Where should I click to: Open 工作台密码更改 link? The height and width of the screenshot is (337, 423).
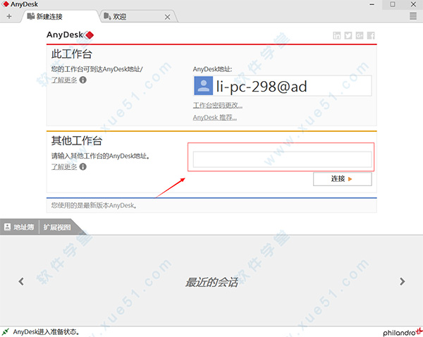coord(218,105)
